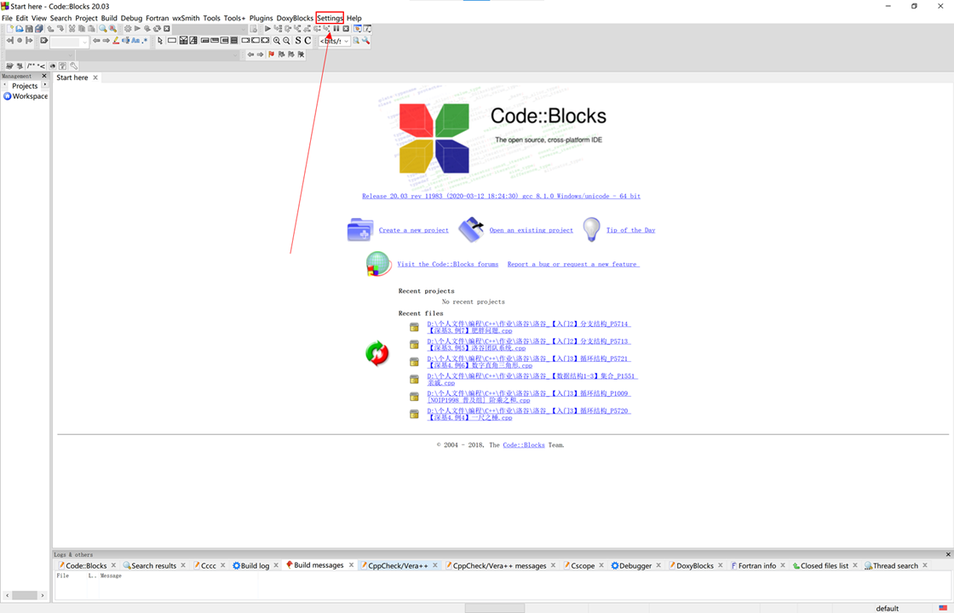Open the '<bits/s' search combo box
Viewport: 954px width, 613px height.
[334, 42]
